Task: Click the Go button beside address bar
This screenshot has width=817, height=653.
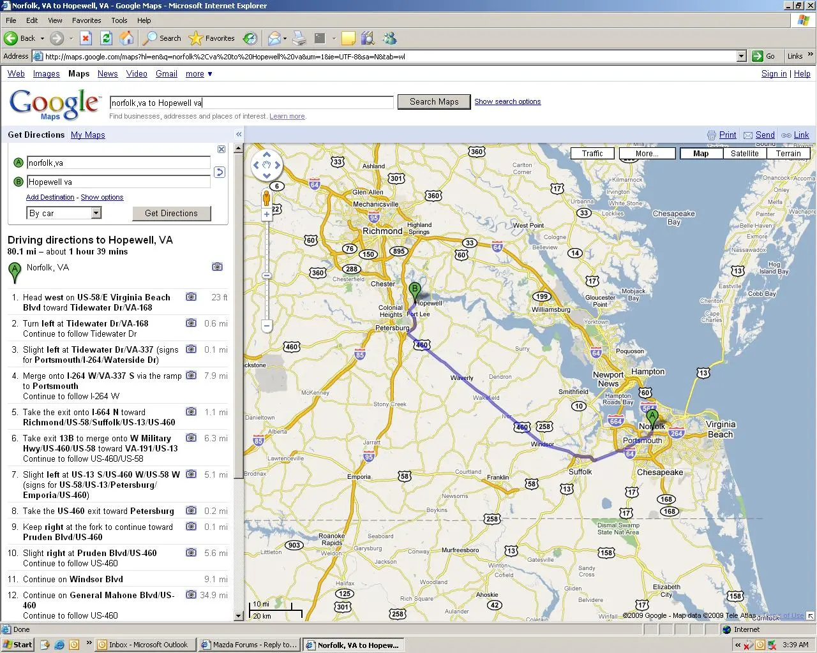Action: coord(765,56)
